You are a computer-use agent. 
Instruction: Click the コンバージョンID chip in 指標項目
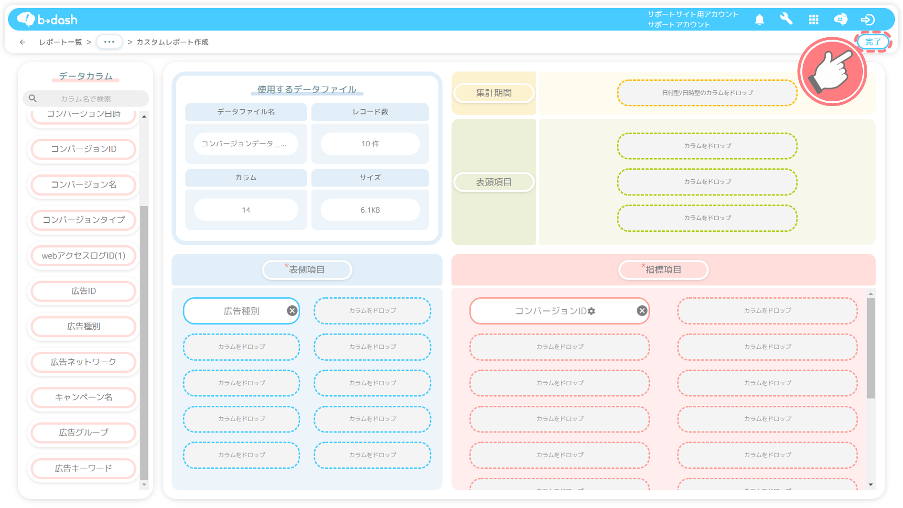pyautogui.click(x=559, y=311)
